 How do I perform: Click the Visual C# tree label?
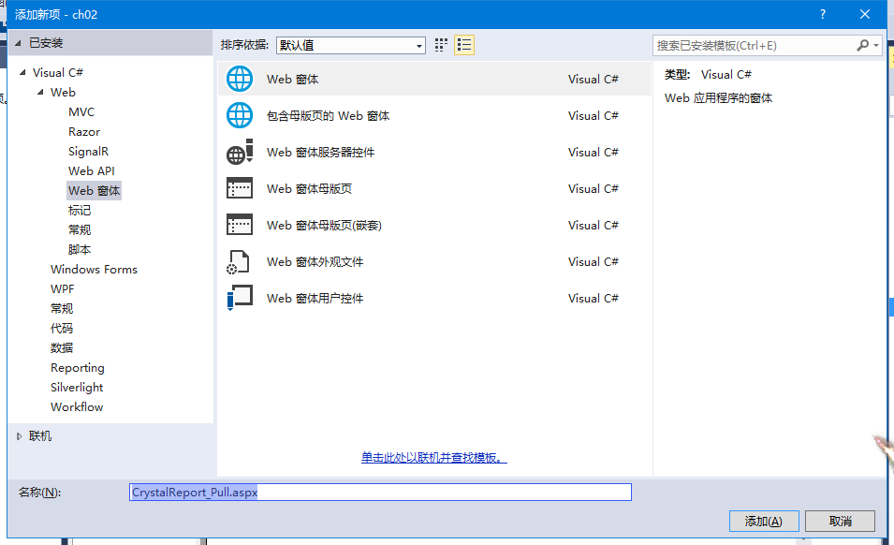tap(58, 72)
